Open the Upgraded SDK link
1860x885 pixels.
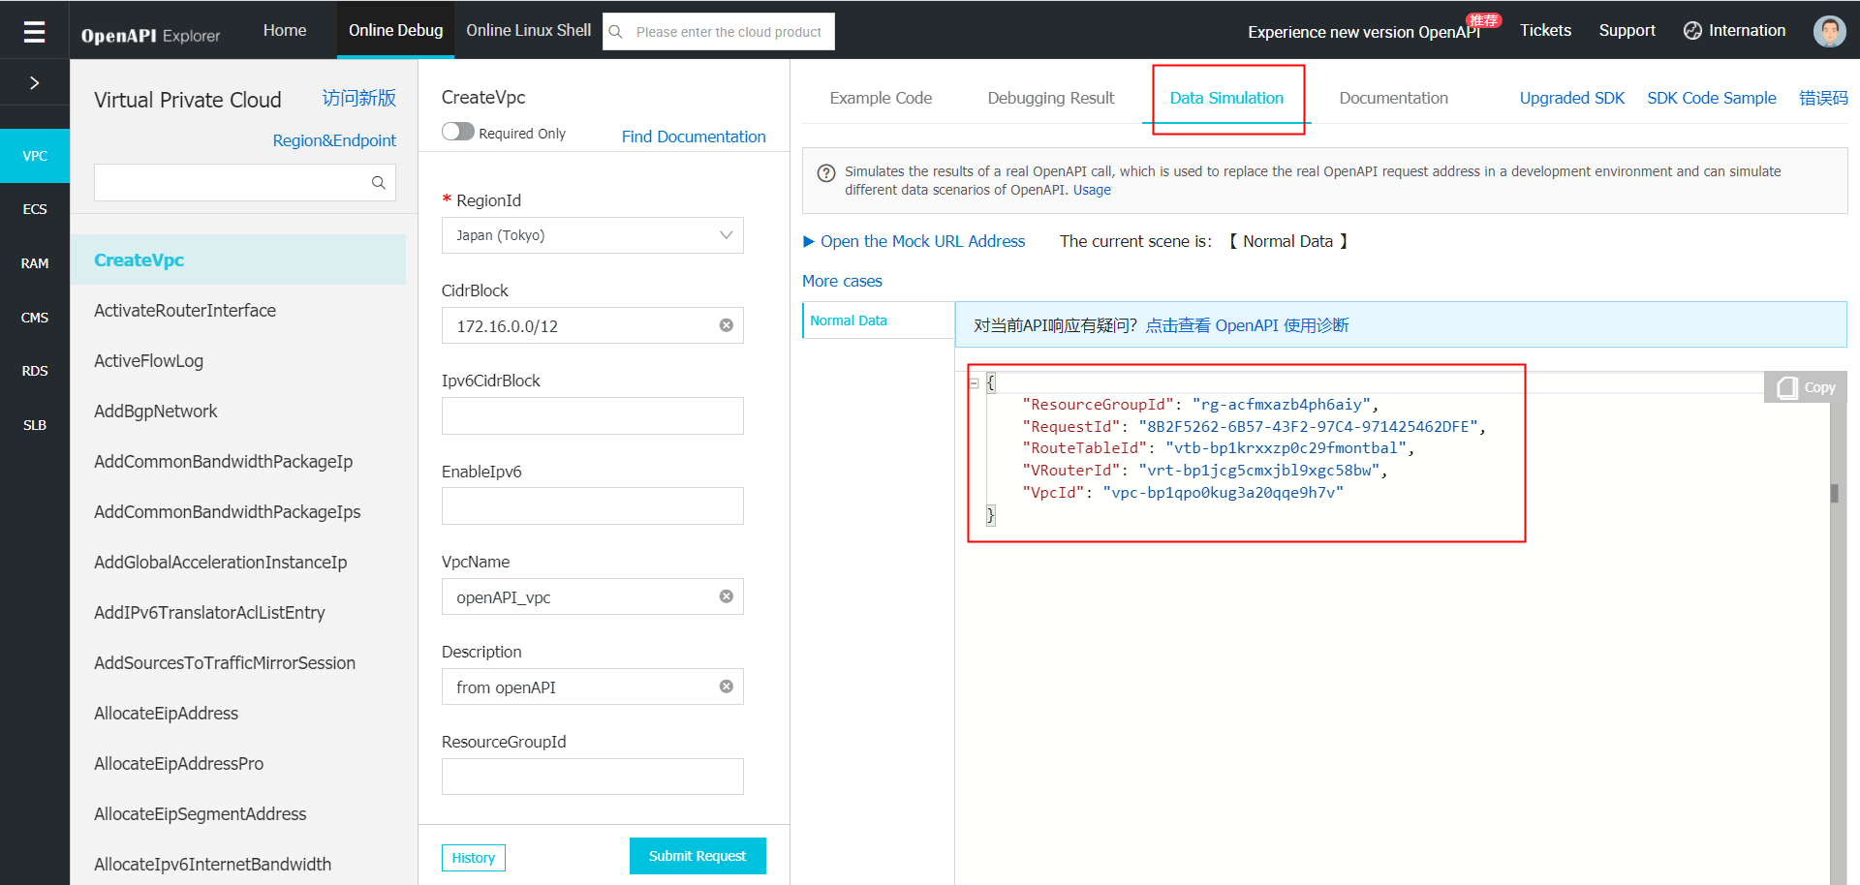click(1571, 98)
